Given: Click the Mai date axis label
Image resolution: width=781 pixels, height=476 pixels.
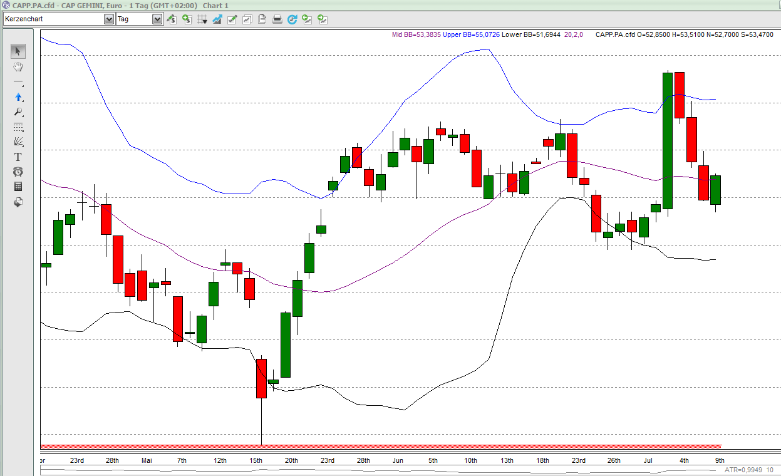Looking at the screenshot, I should (147, 461).
